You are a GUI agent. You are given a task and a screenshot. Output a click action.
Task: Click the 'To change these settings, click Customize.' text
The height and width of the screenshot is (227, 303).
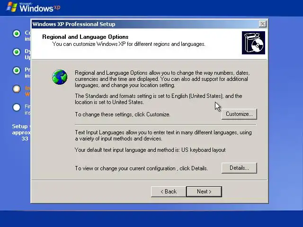click(x=123, y=114)
